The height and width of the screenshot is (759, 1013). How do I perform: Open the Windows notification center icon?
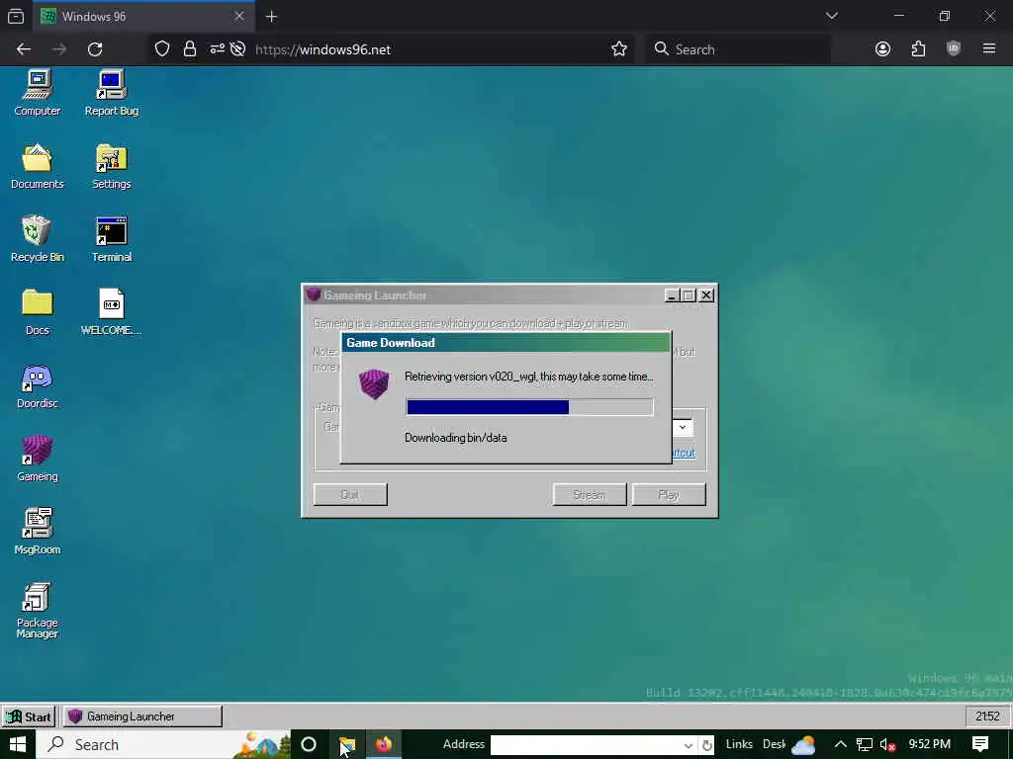[980, 745]
